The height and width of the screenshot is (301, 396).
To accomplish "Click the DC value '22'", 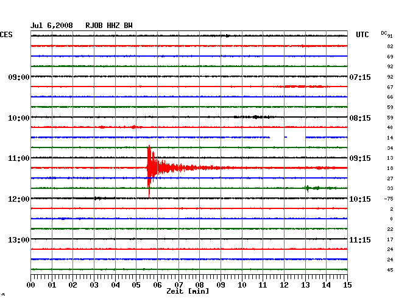I will [x=390, y=229].
